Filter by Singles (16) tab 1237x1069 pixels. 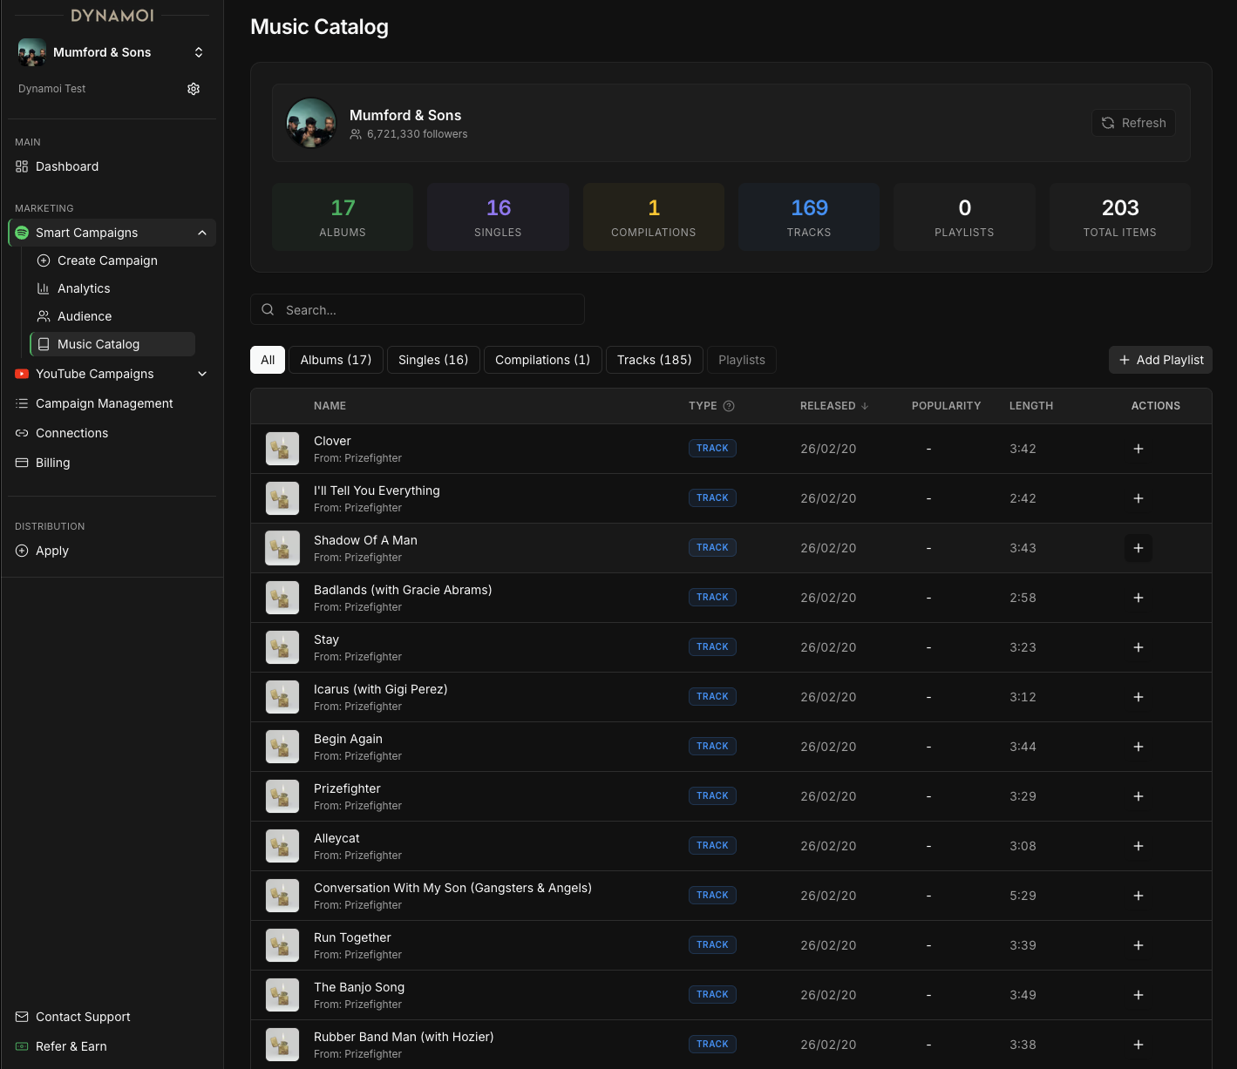(433, 360)
